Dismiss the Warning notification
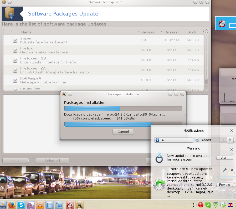Screen dimensions: 236x209 232,150
